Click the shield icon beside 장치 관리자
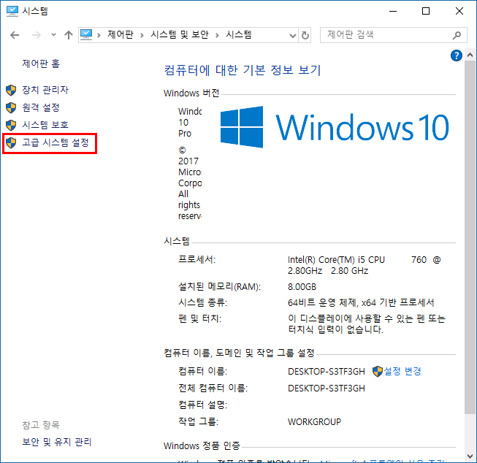Viewport: 477px width, 463px height. pos(11,90)
